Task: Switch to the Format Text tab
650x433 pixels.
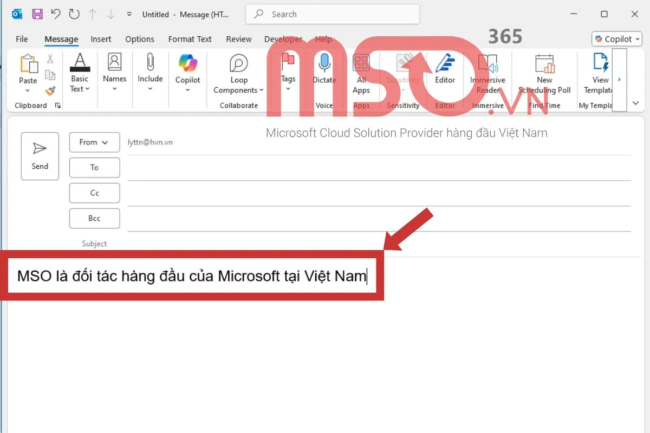Action: click(x=190, y=39)
